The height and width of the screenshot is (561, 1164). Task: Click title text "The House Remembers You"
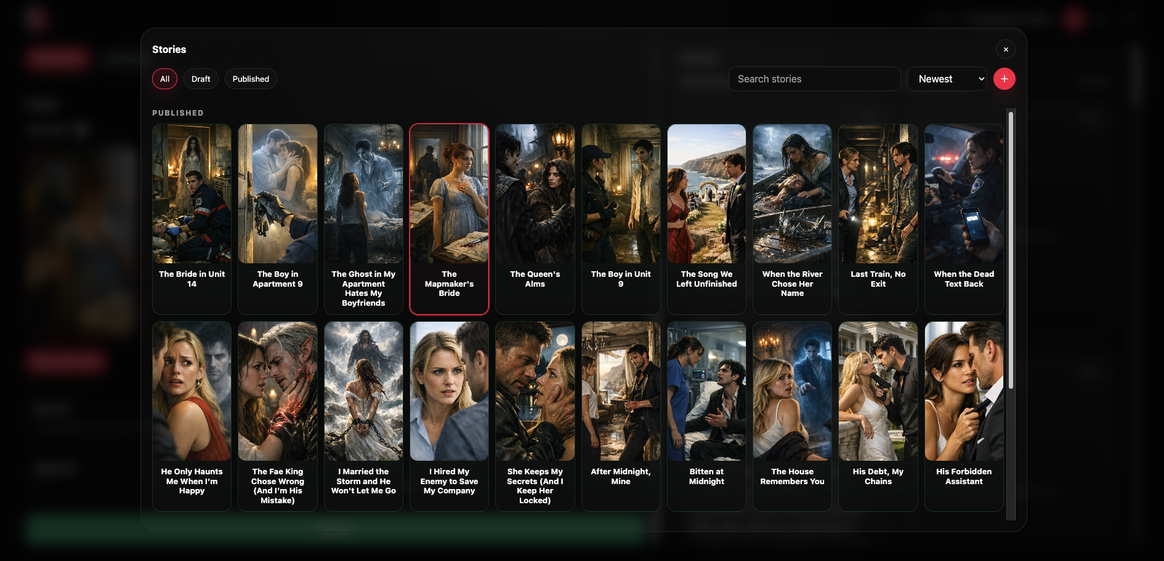pos(793,476)
